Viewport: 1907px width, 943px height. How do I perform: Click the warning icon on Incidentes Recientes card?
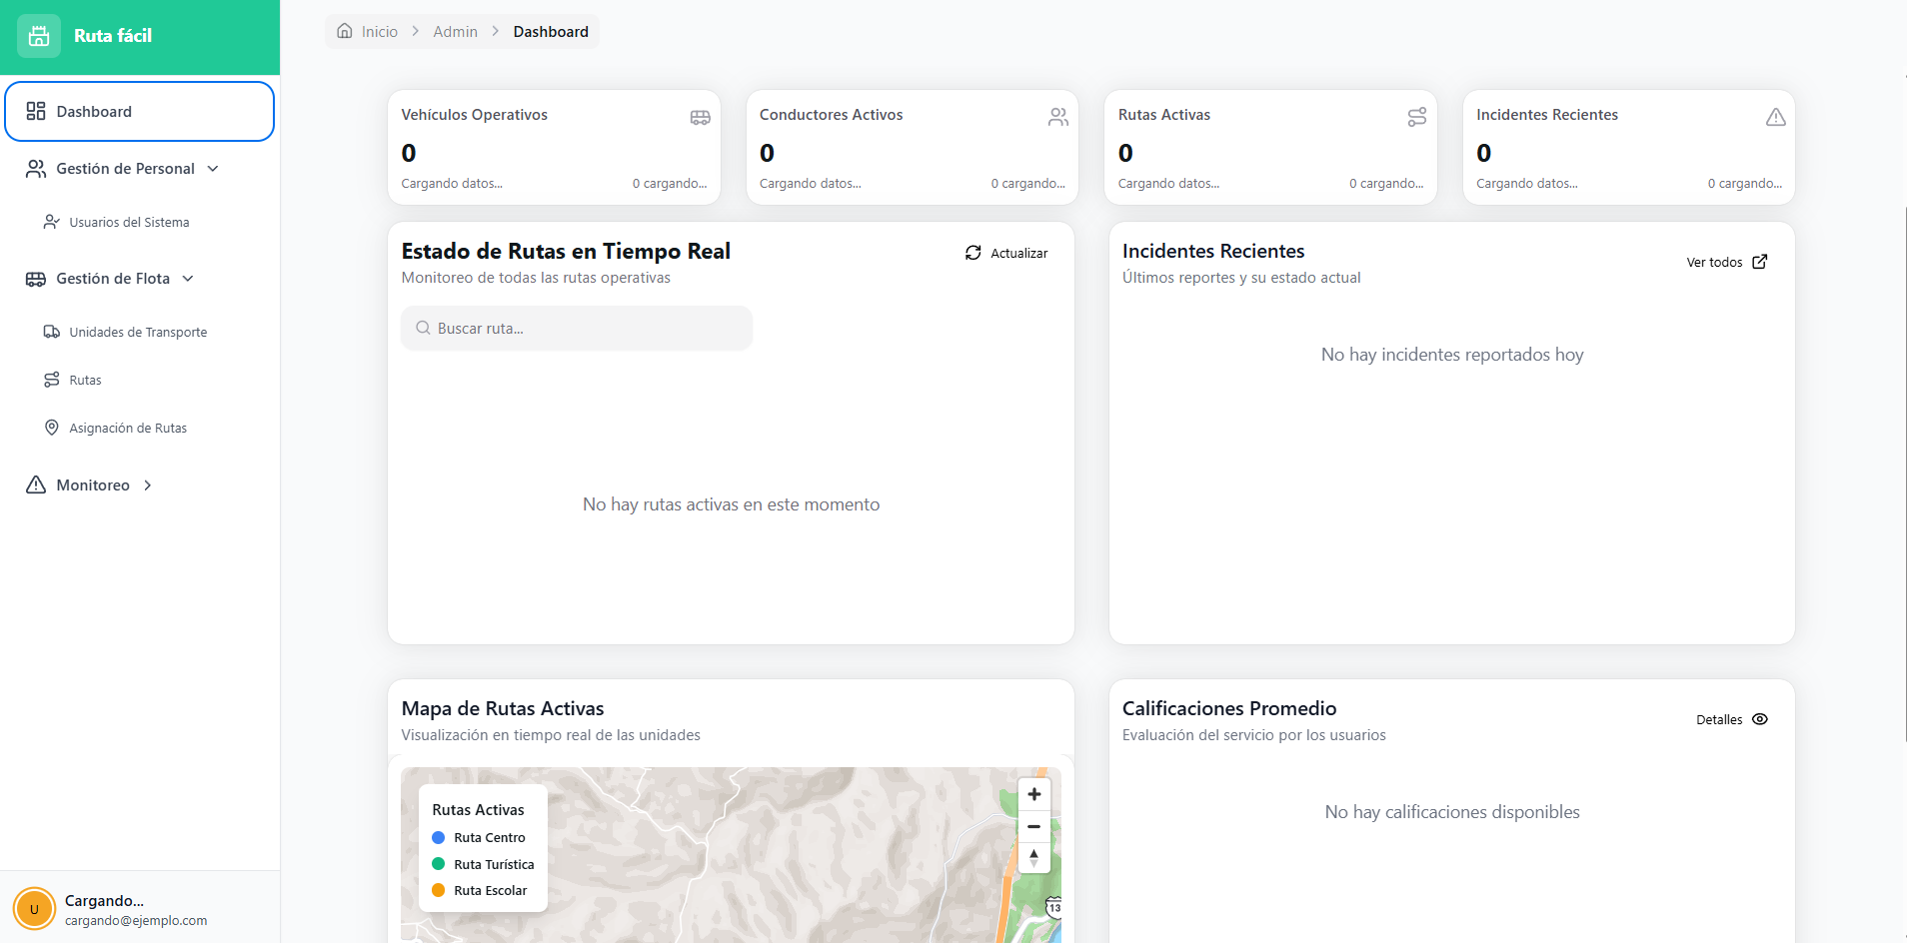click(x=1775, y=117)
